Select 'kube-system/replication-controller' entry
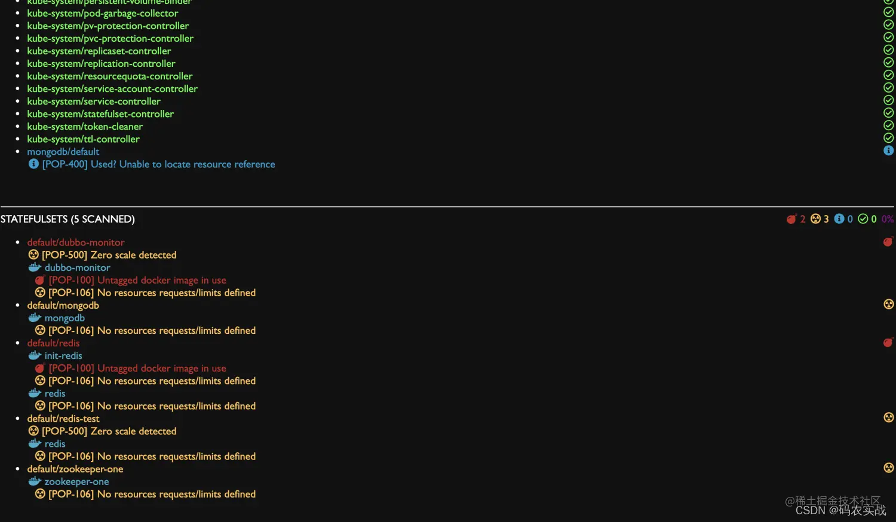 (102, 63)
